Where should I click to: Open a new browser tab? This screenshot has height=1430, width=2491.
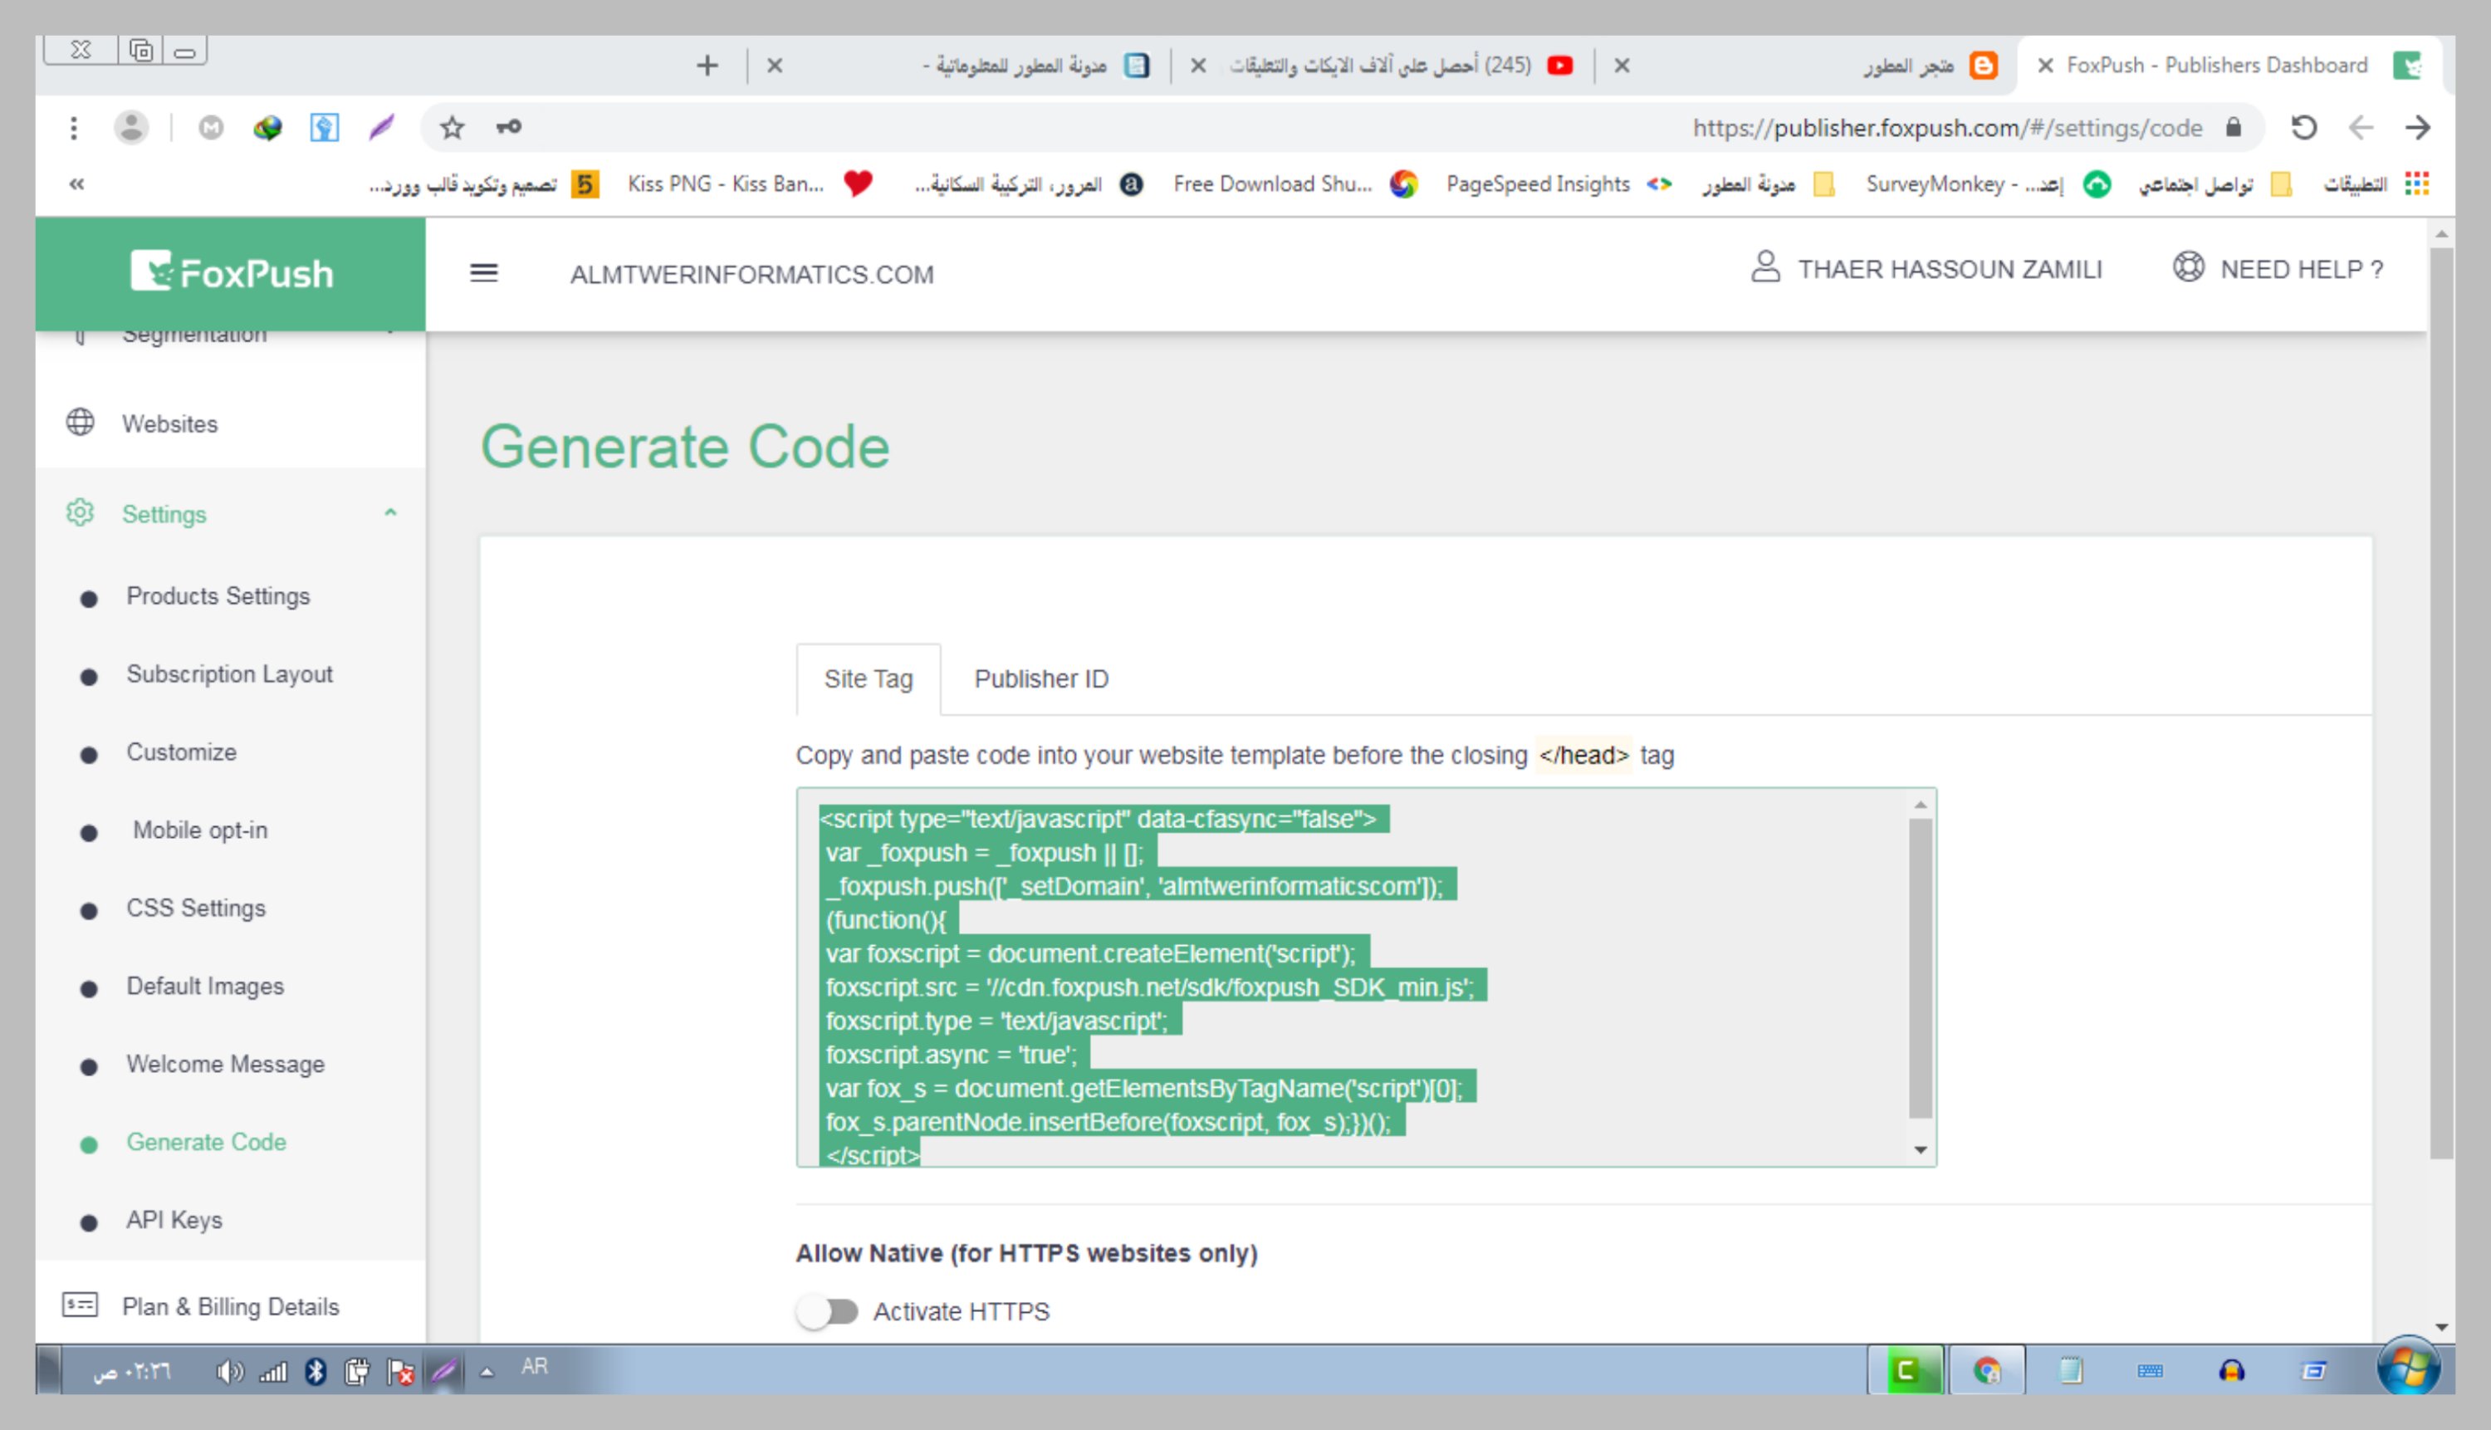click(707, 66)
